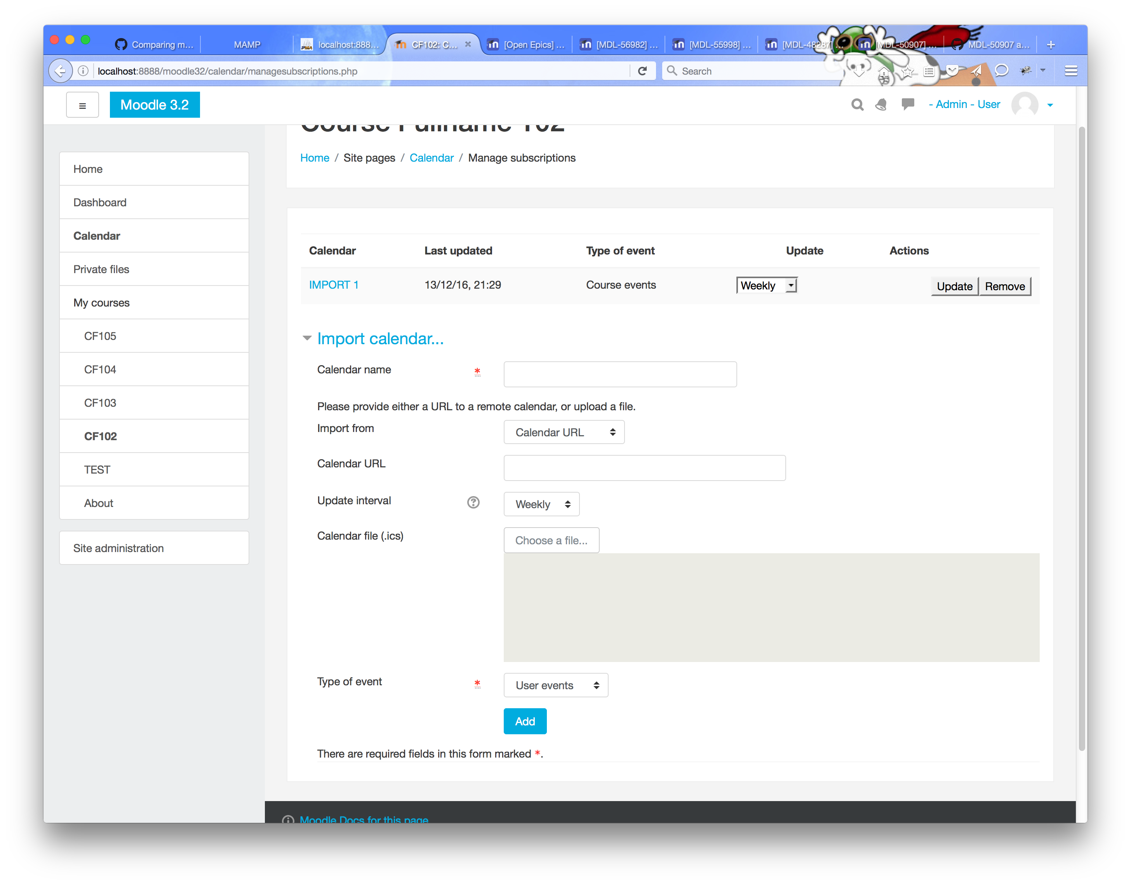Switch to the [MDL-56982] tab
The height and width of the screenshot is (885, 1131).
[619, 45]
